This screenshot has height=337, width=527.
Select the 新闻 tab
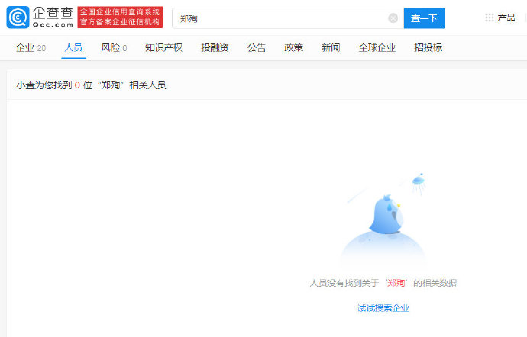click(331, 48)
